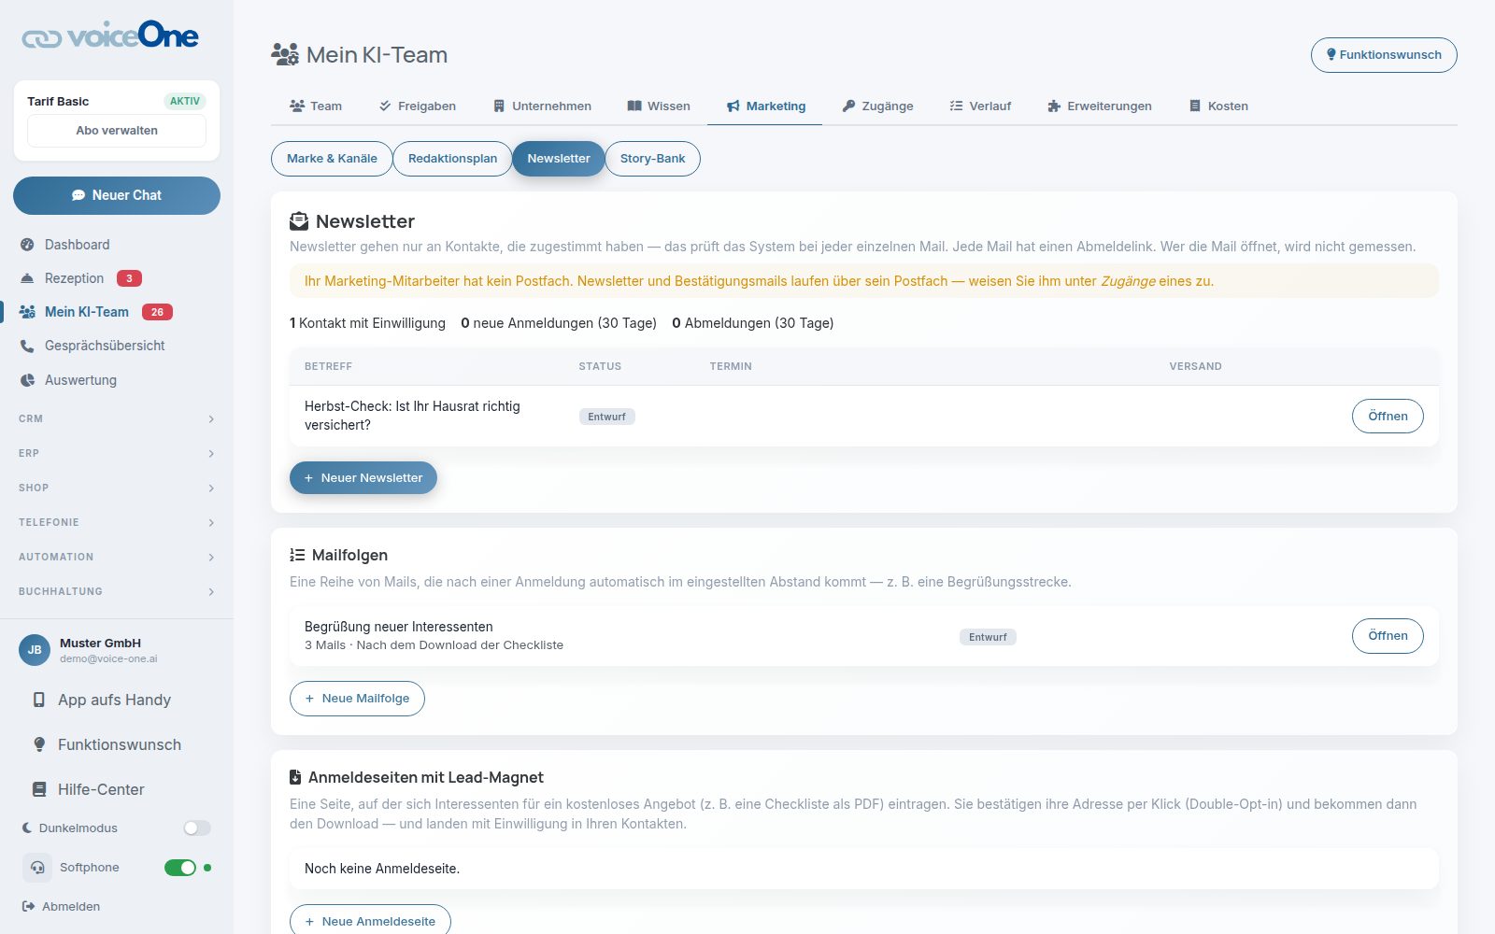Select the Story-Bank sub-tab
This screenshot has width=1495, height=934.
[652, 159]
